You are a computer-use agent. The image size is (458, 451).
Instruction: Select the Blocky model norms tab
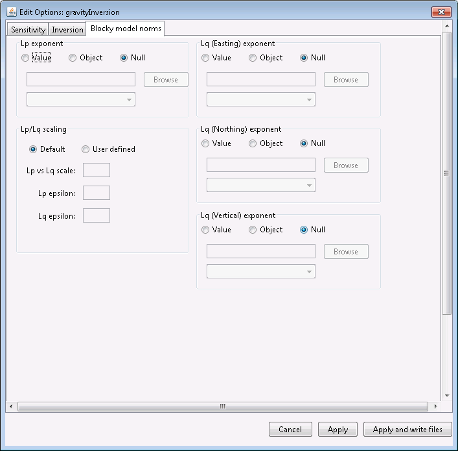point(126,29)
